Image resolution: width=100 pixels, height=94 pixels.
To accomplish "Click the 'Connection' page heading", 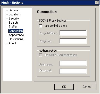I will click(x=47, y=12).
